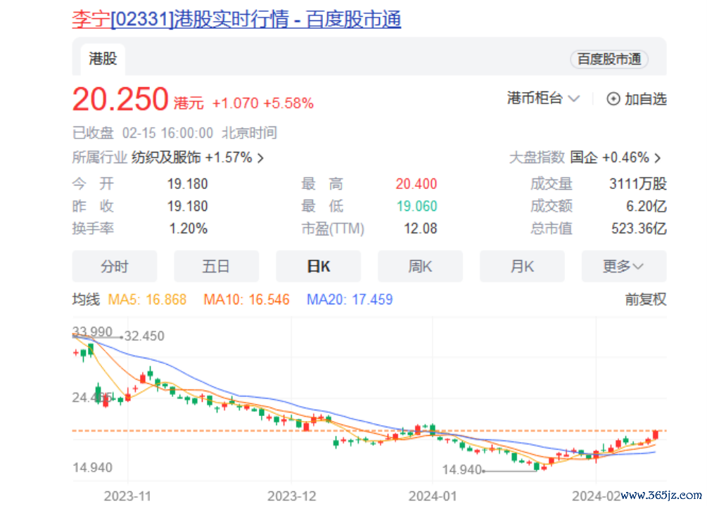Click the plus circle icon beside 加自选
The width and height of the screenshot is (707, 506).
point(613,98)
